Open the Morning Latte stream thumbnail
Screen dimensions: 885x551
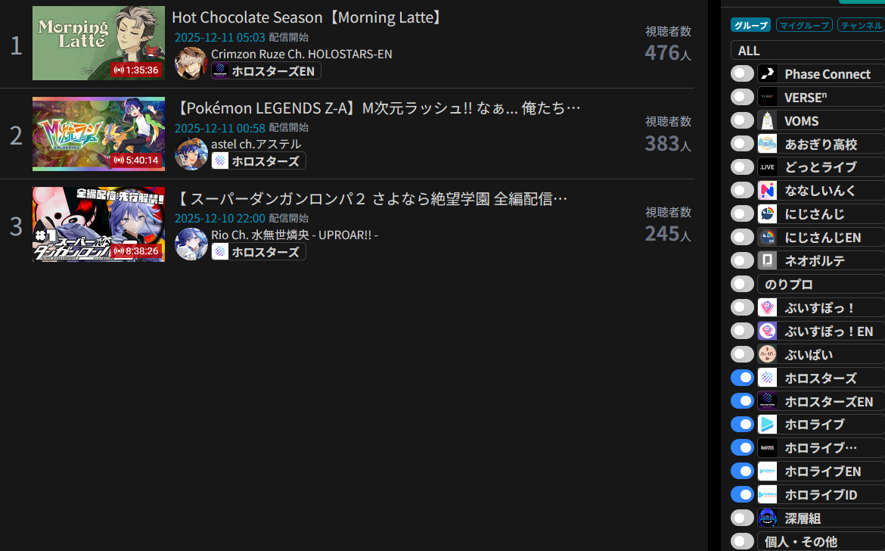coord(99,43)
